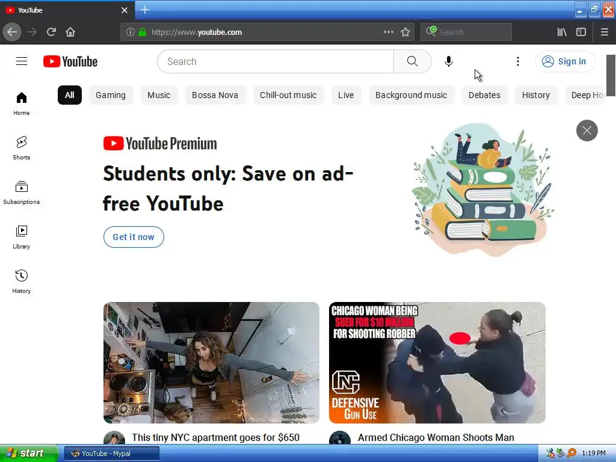The height and width of the screenshot is (462, 616).
Task: Open History in the sidebar
Action: (x=22, y=282)
